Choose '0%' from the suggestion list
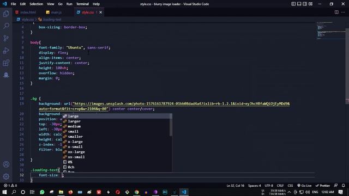The height and width of the screenshot is (196, 349). [117, 162]
